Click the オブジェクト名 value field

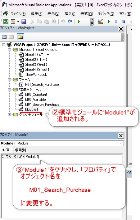(x=74, y=157)
